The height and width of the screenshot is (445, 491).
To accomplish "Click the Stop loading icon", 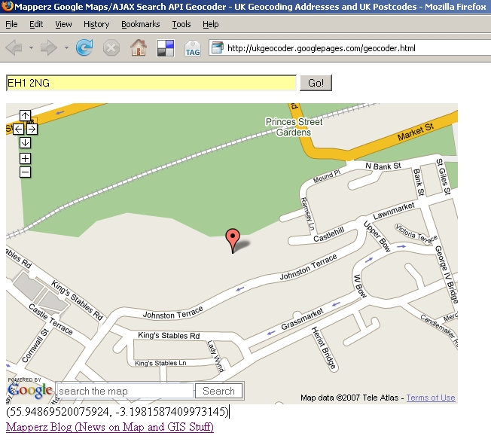I will pos(111,48).
